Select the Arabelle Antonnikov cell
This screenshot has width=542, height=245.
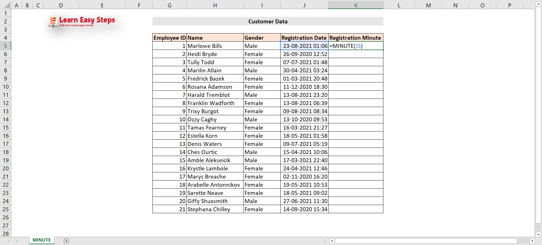pos(215,185)
